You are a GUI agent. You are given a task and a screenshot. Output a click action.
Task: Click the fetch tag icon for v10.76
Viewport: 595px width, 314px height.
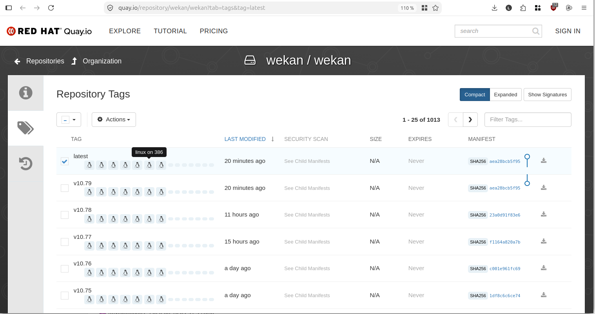544,268
